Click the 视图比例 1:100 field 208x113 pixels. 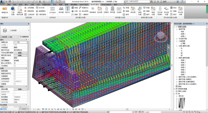click(20, 42)
